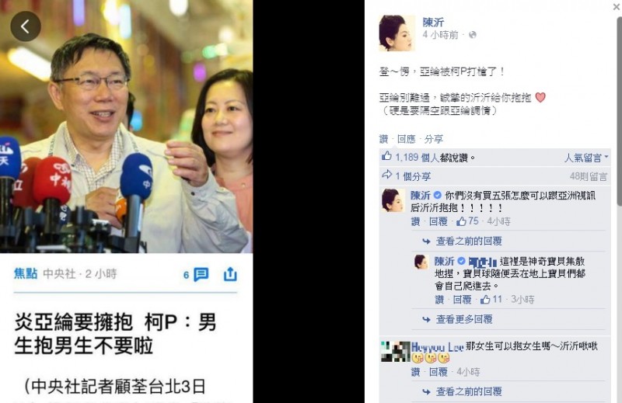Viewport: 622px width, 403px height.
Task: Click the 焦點 category label
Action: coord(26,273)
